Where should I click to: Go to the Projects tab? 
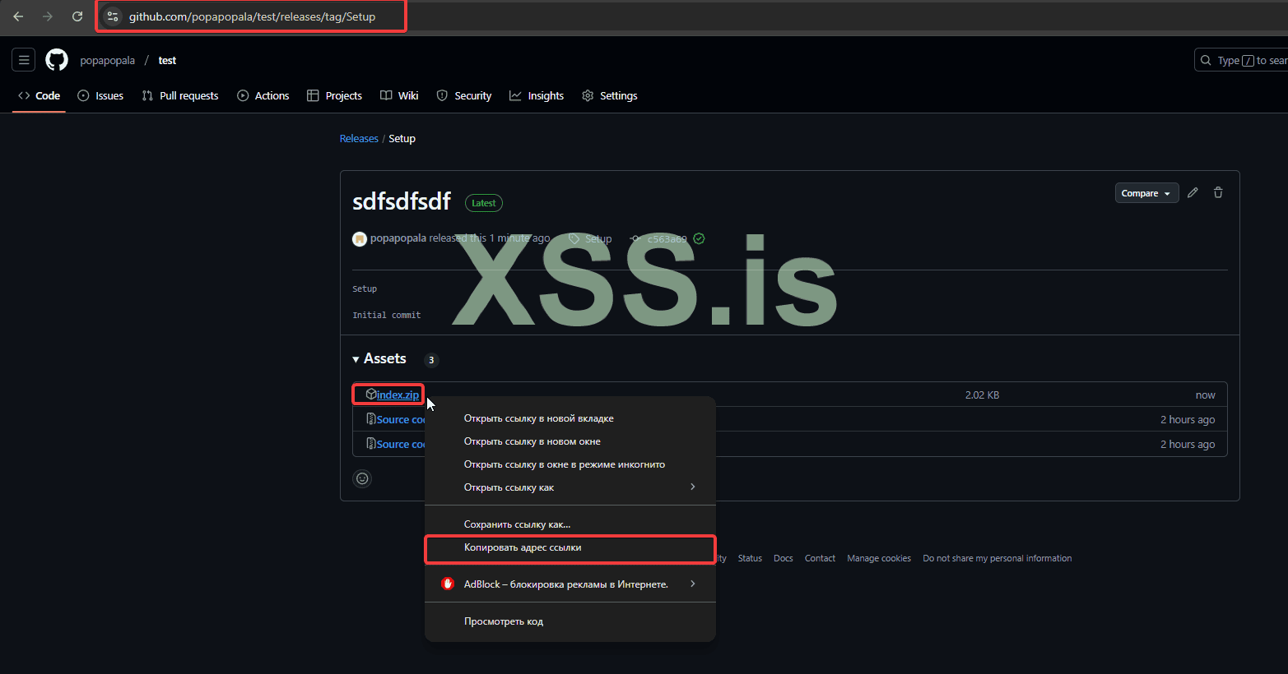334,95
